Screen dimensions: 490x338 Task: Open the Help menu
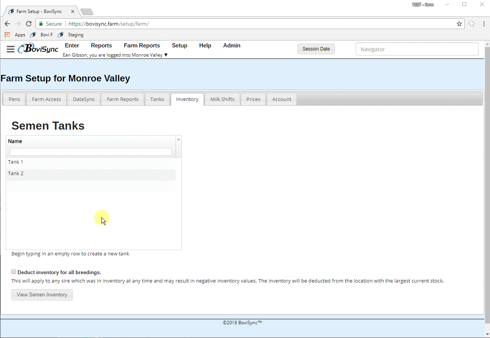pyautogui.click(x=205, y=45)
